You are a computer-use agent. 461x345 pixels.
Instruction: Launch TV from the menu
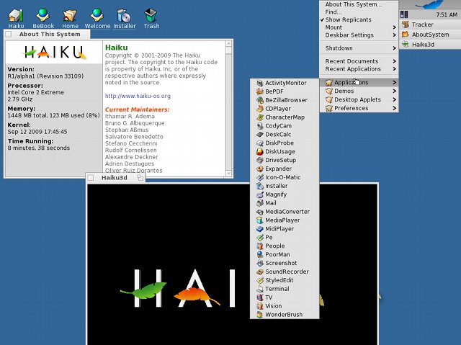(285, 297)
